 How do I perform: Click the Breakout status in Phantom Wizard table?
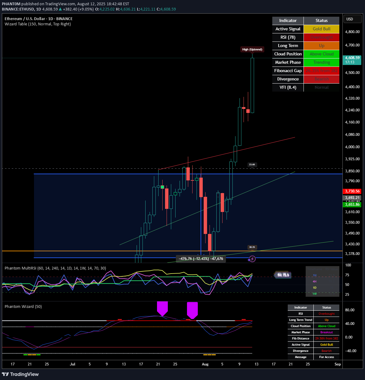tap(326, 332)
